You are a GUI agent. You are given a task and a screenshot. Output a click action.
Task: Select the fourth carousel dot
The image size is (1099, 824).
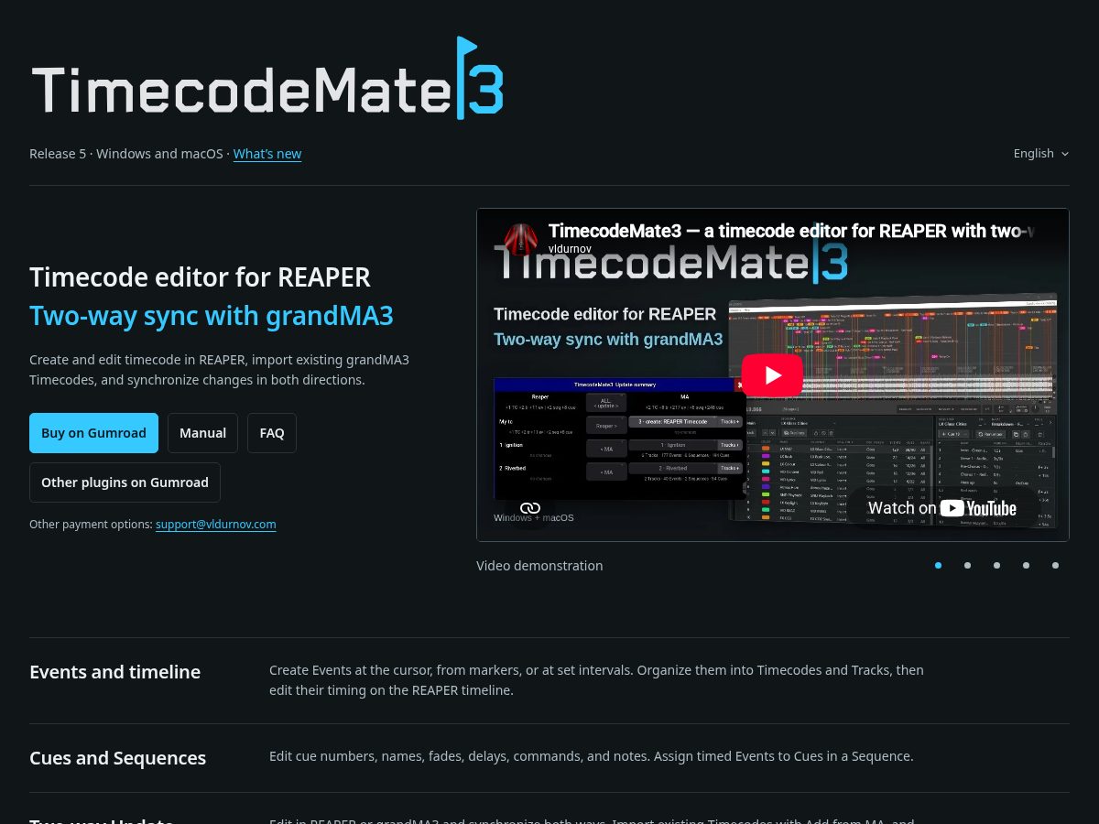(x=1026, y=566)
